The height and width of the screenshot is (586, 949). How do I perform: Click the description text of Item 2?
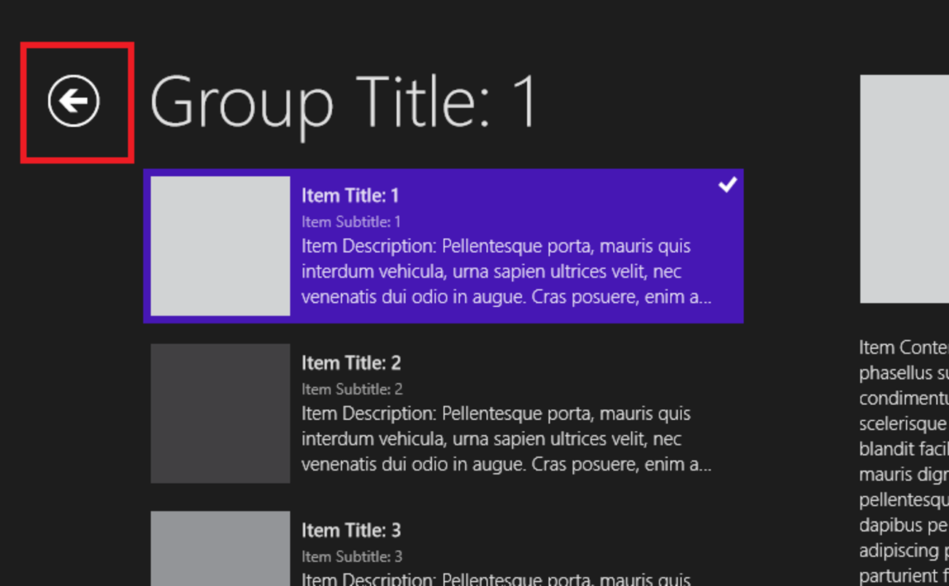(x=506, y=439)
